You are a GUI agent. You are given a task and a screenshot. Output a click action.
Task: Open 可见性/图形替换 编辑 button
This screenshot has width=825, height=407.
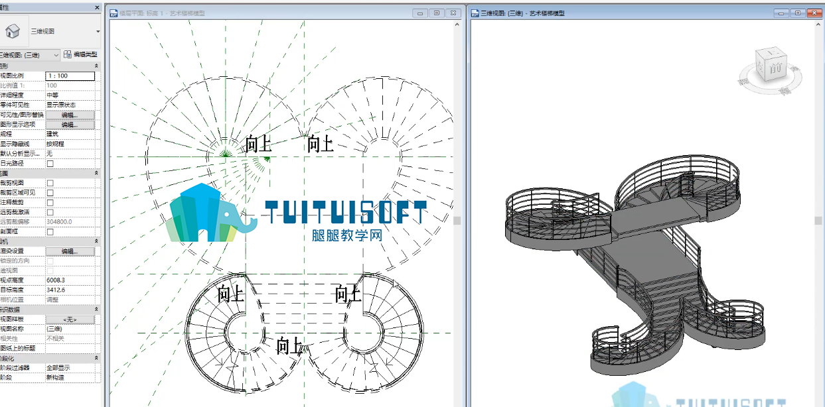(x=70, y=115)
